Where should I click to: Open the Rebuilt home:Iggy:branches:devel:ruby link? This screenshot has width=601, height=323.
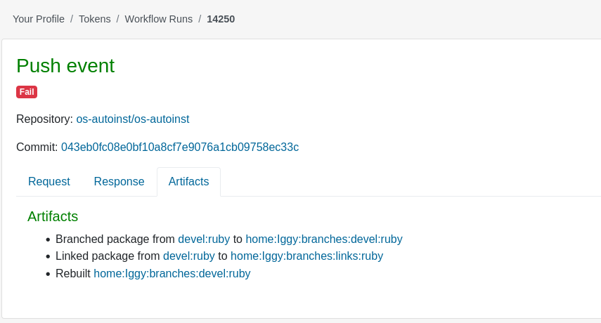(172, 274)
